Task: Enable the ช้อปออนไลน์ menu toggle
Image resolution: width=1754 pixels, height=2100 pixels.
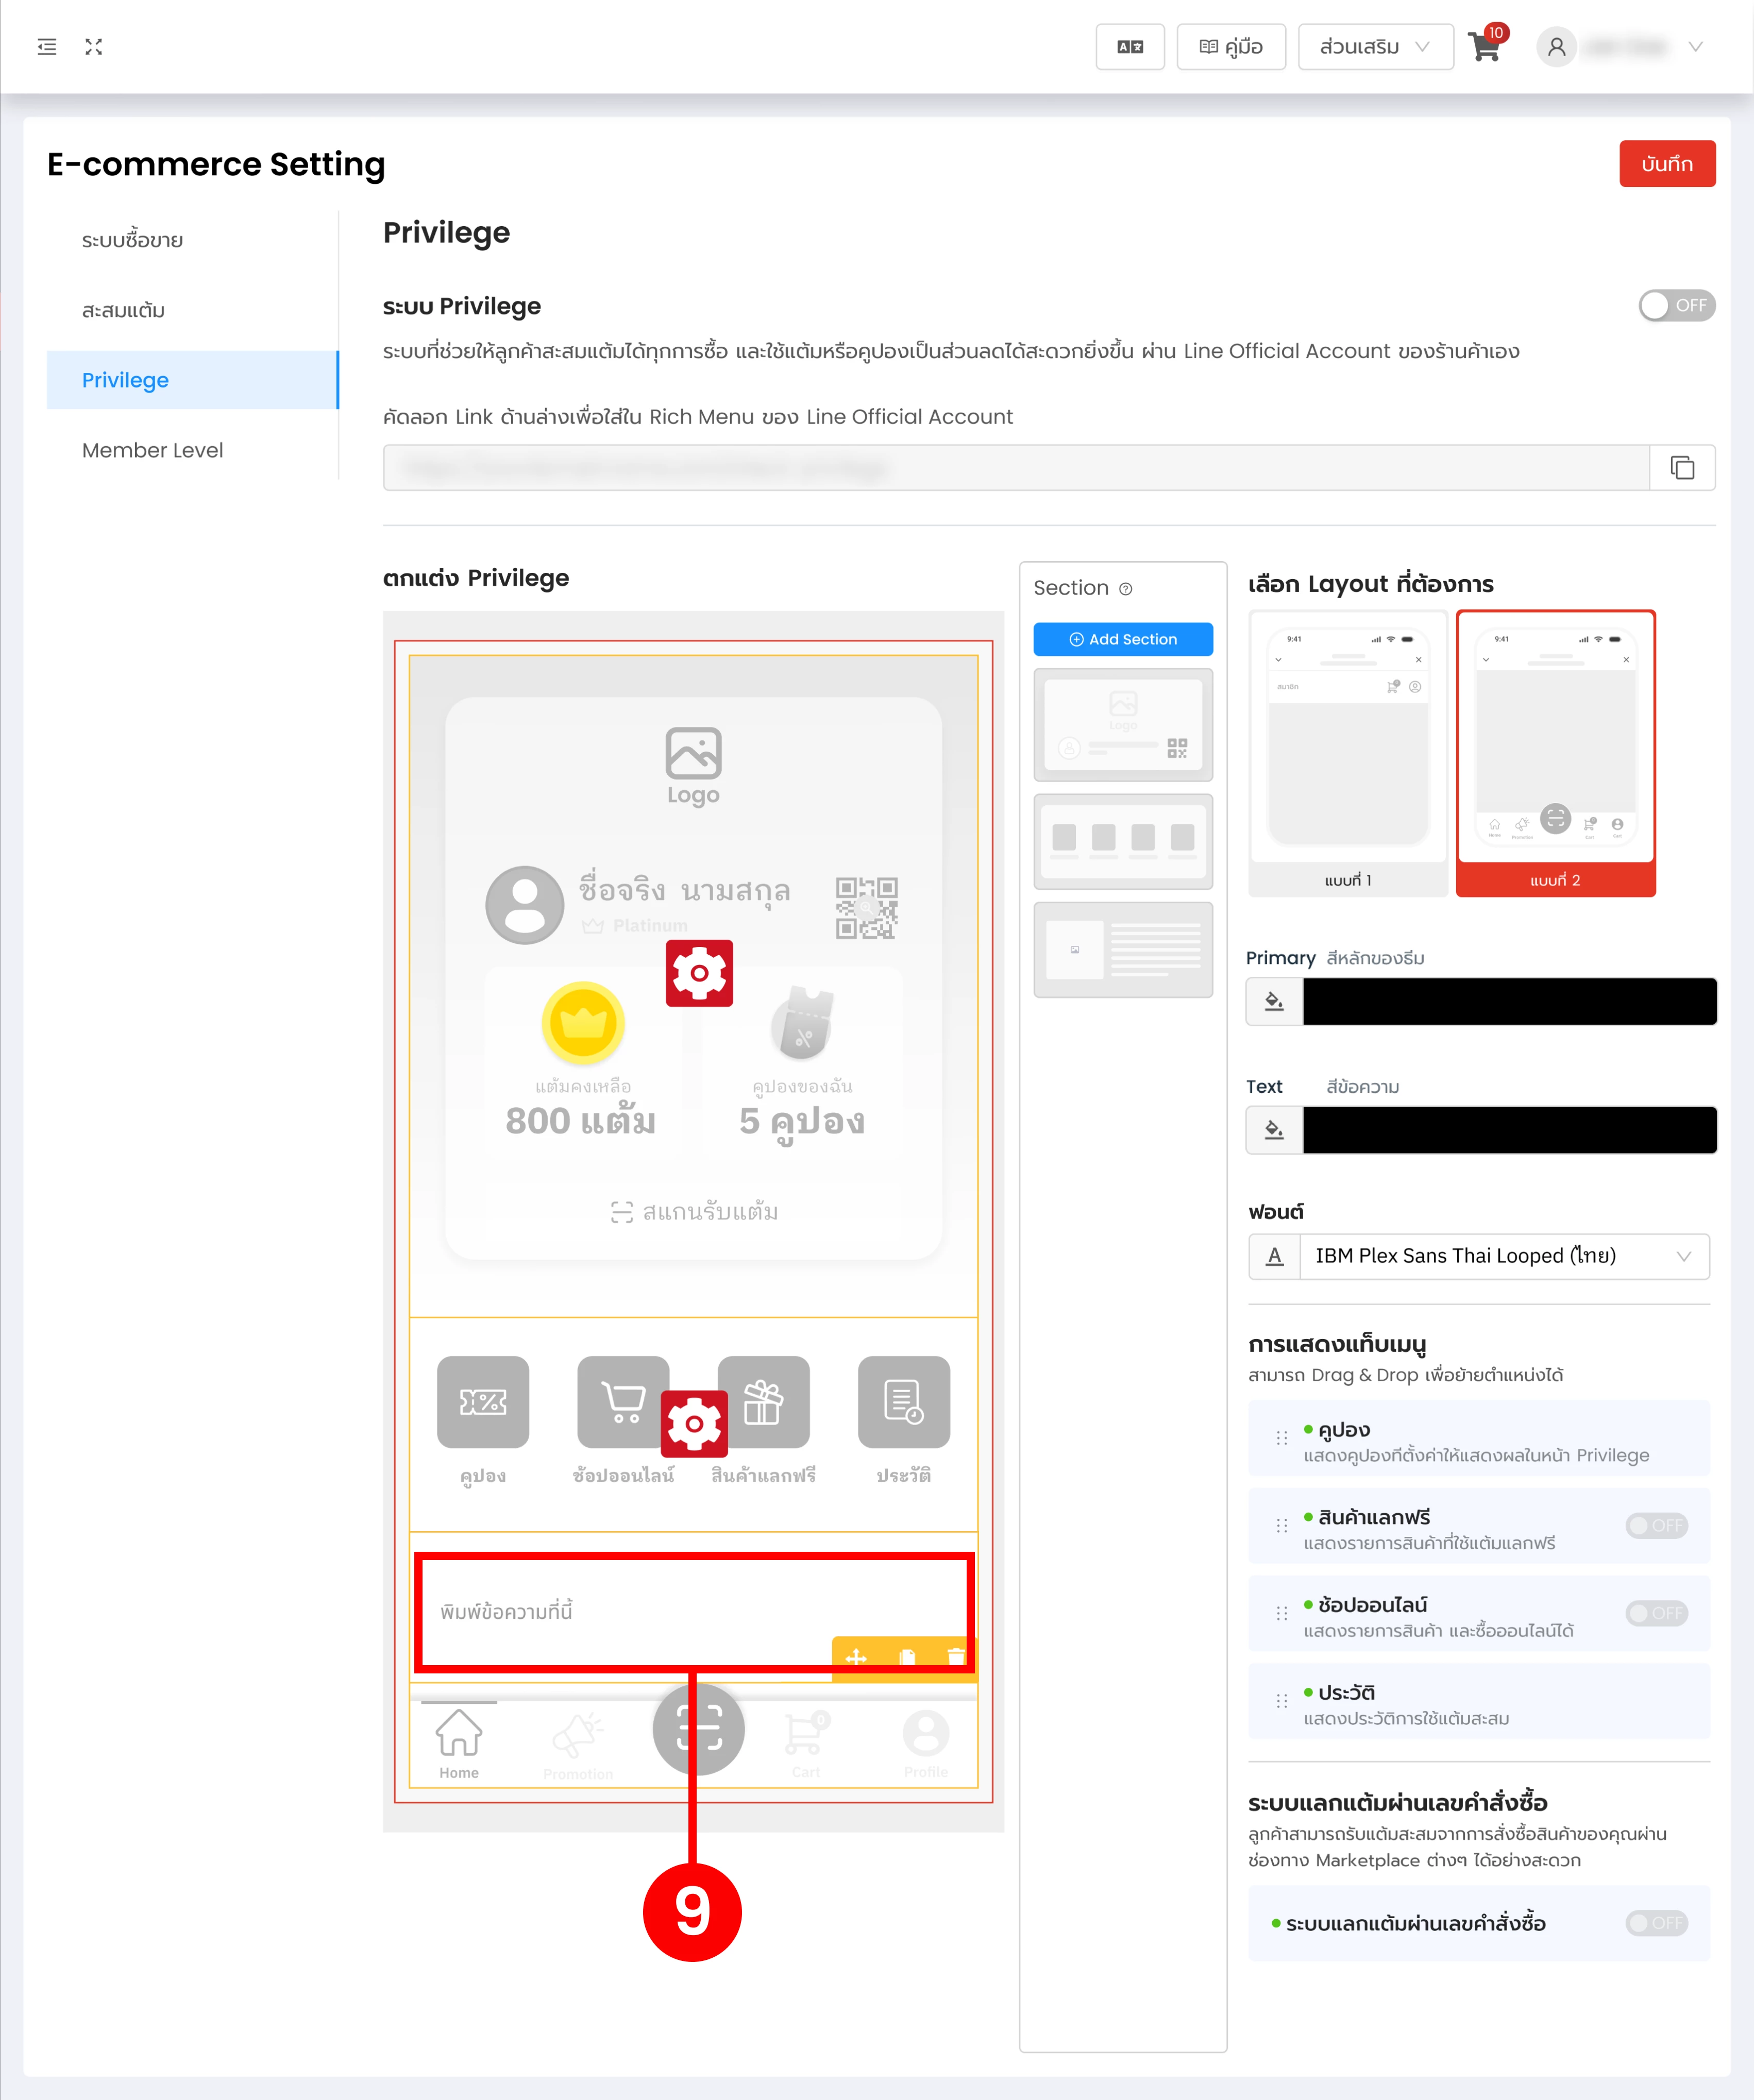Action: click(1656, 1613)
